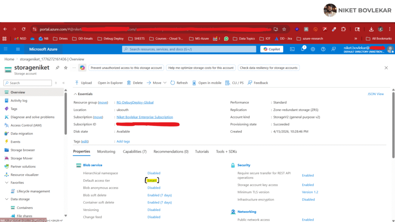The width and height of the screenshot is (395, 222).
Task: Click Open in mobile
Action: click(207, 83)
